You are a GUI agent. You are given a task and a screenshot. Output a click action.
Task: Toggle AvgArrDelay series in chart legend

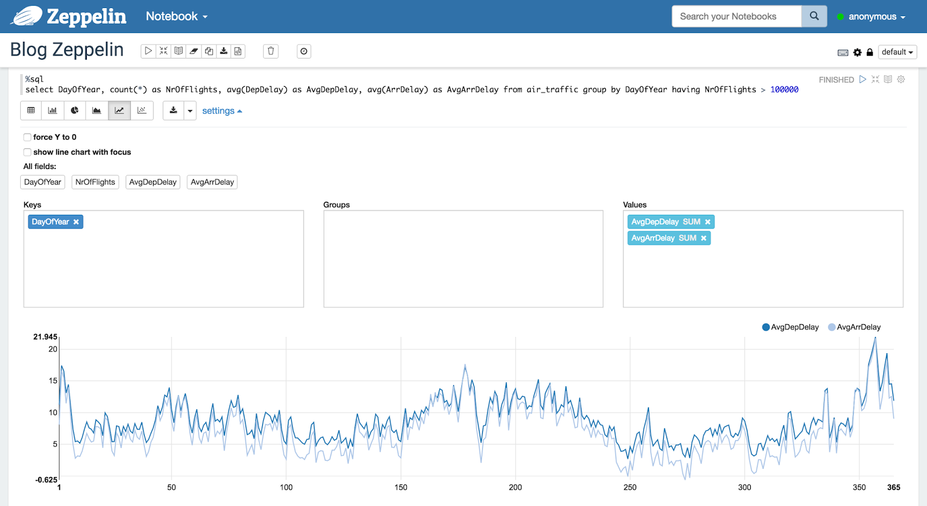pos(854,327)
